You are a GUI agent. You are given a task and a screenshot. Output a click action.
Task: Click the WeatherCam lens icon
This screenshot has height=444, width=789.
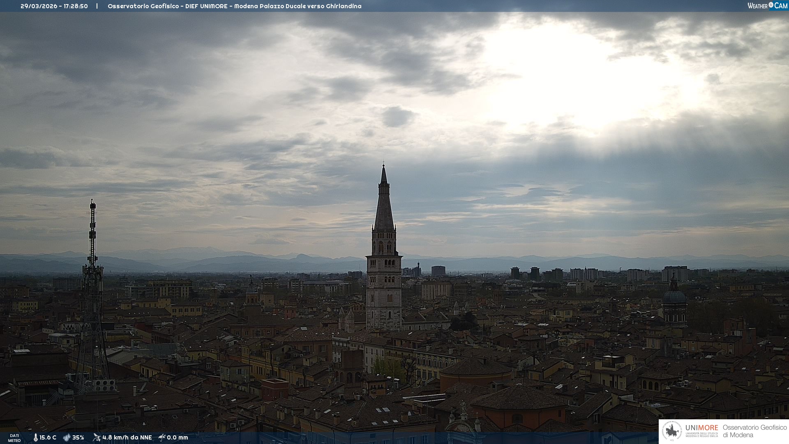(771, 5)
